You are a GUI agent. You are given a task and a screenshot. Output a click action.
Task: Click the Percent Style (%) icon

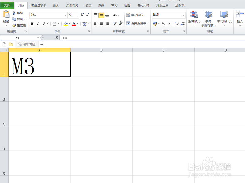pos(164,23)
